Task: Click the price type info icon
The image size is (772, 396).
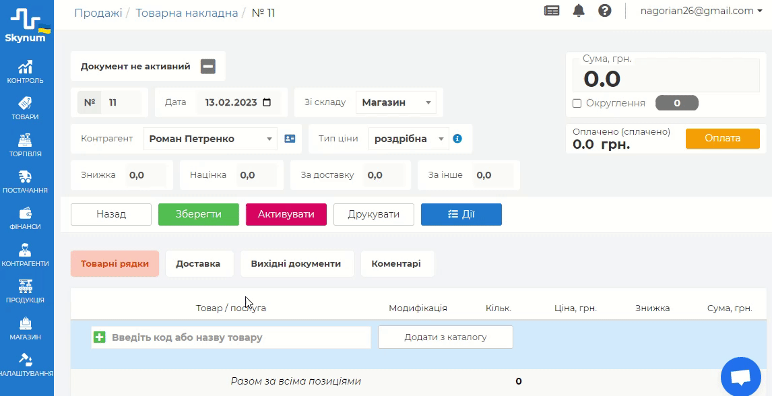Action: click(x=457, y=139)
